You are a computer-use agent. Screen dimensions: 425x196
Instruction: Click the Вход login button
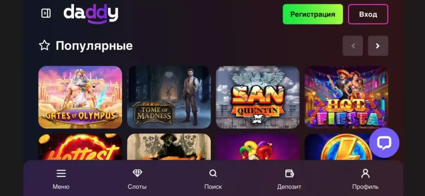pos(368,15)
